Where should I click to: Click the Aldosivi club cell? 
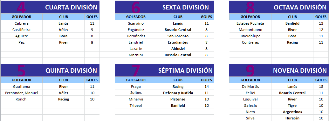(178, 49)
